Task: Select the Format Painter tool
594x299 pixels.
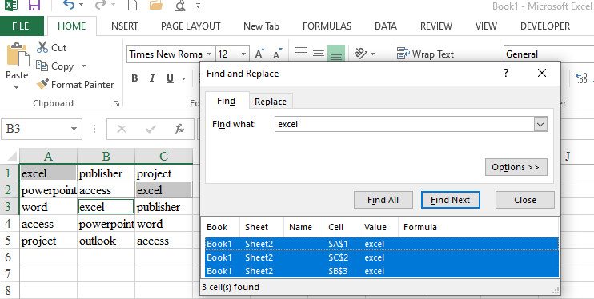Action: coord(75,85)
